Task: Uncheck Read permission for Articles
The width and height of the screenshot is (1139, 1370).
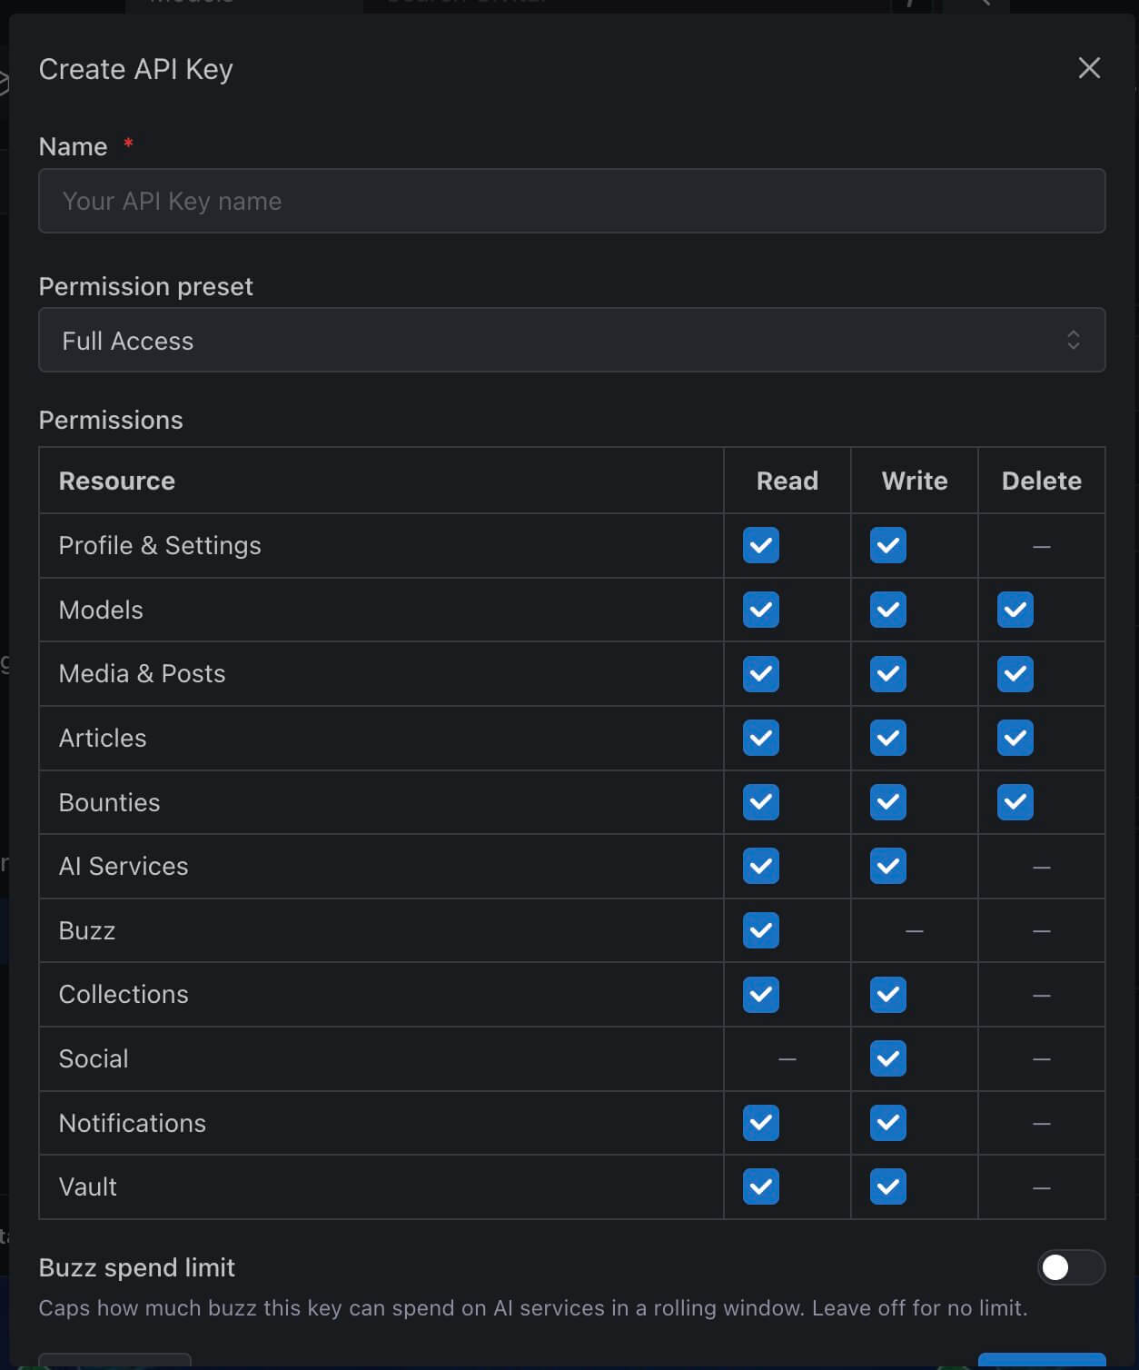Action: (761, 738)
